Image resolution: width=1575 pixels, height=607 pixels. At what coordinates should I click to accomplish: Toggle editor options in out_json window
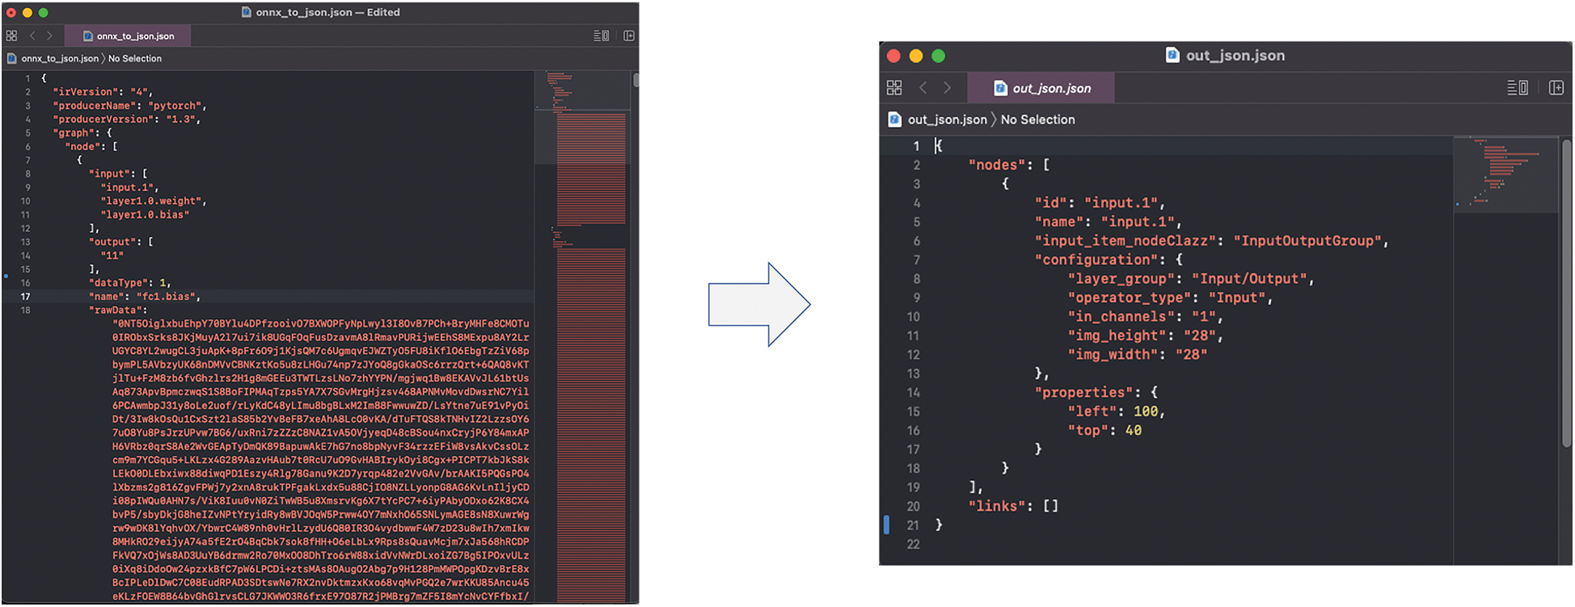coord(1517,87)
